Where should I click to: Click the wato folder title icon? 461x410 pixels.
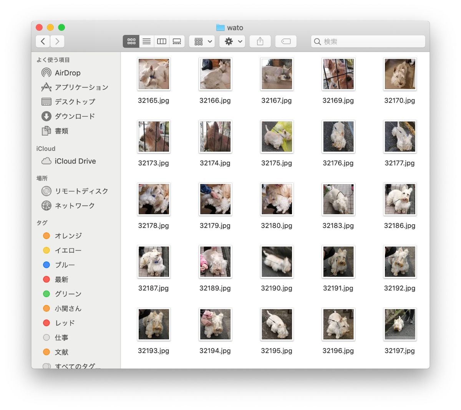pos(220,28)
